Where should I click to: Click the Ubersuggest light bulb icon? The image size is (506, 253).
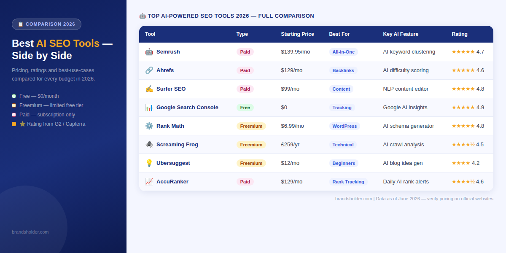(149, 163)
